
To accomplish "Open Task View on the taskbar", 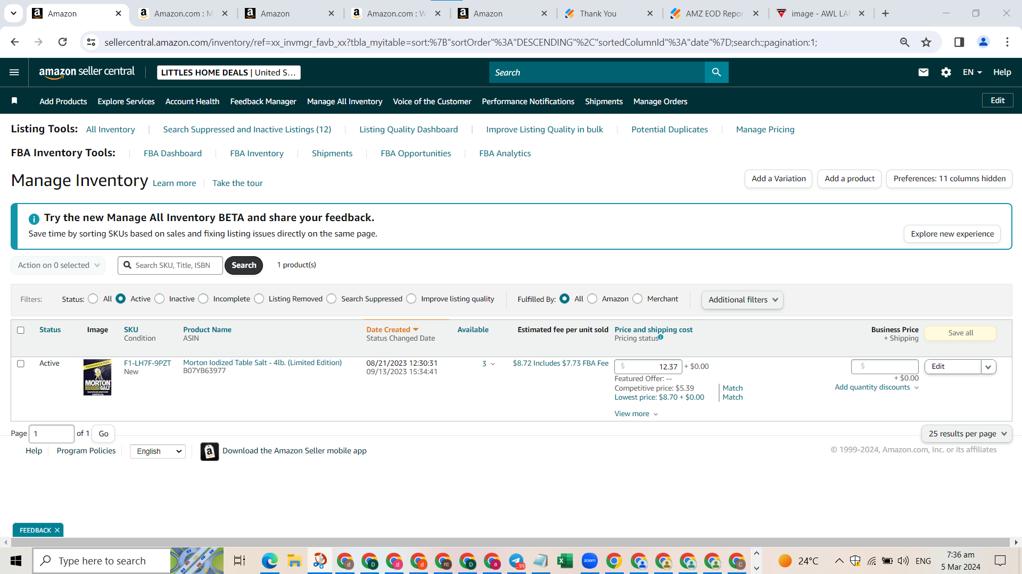I will click(240, 561).
